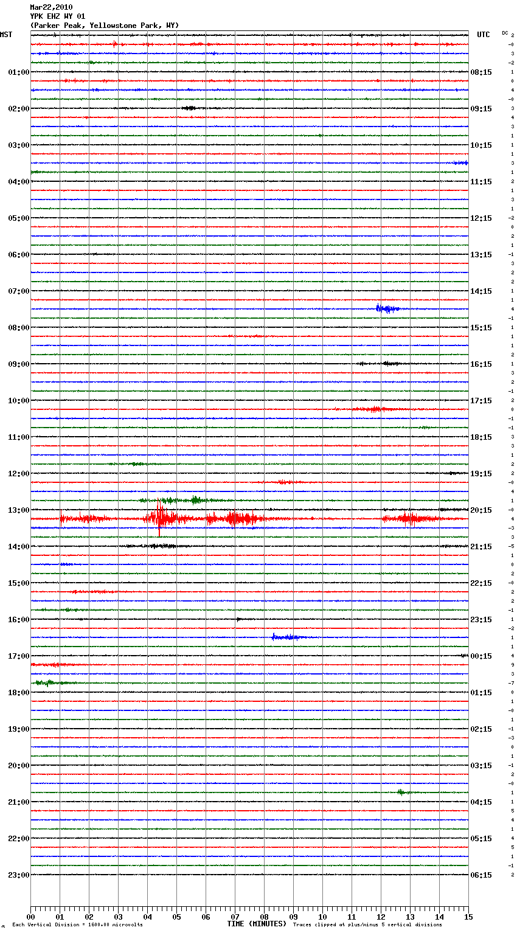Image resolution: width=517 pixels, height=933 pixels.
Task: Select the 03:00 MST time label
Action: pyautogui.click(x=19, y=145)
